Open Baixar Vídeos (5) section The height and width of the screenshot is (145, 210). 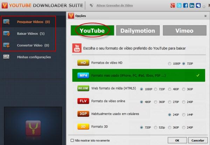coord(31,34)
